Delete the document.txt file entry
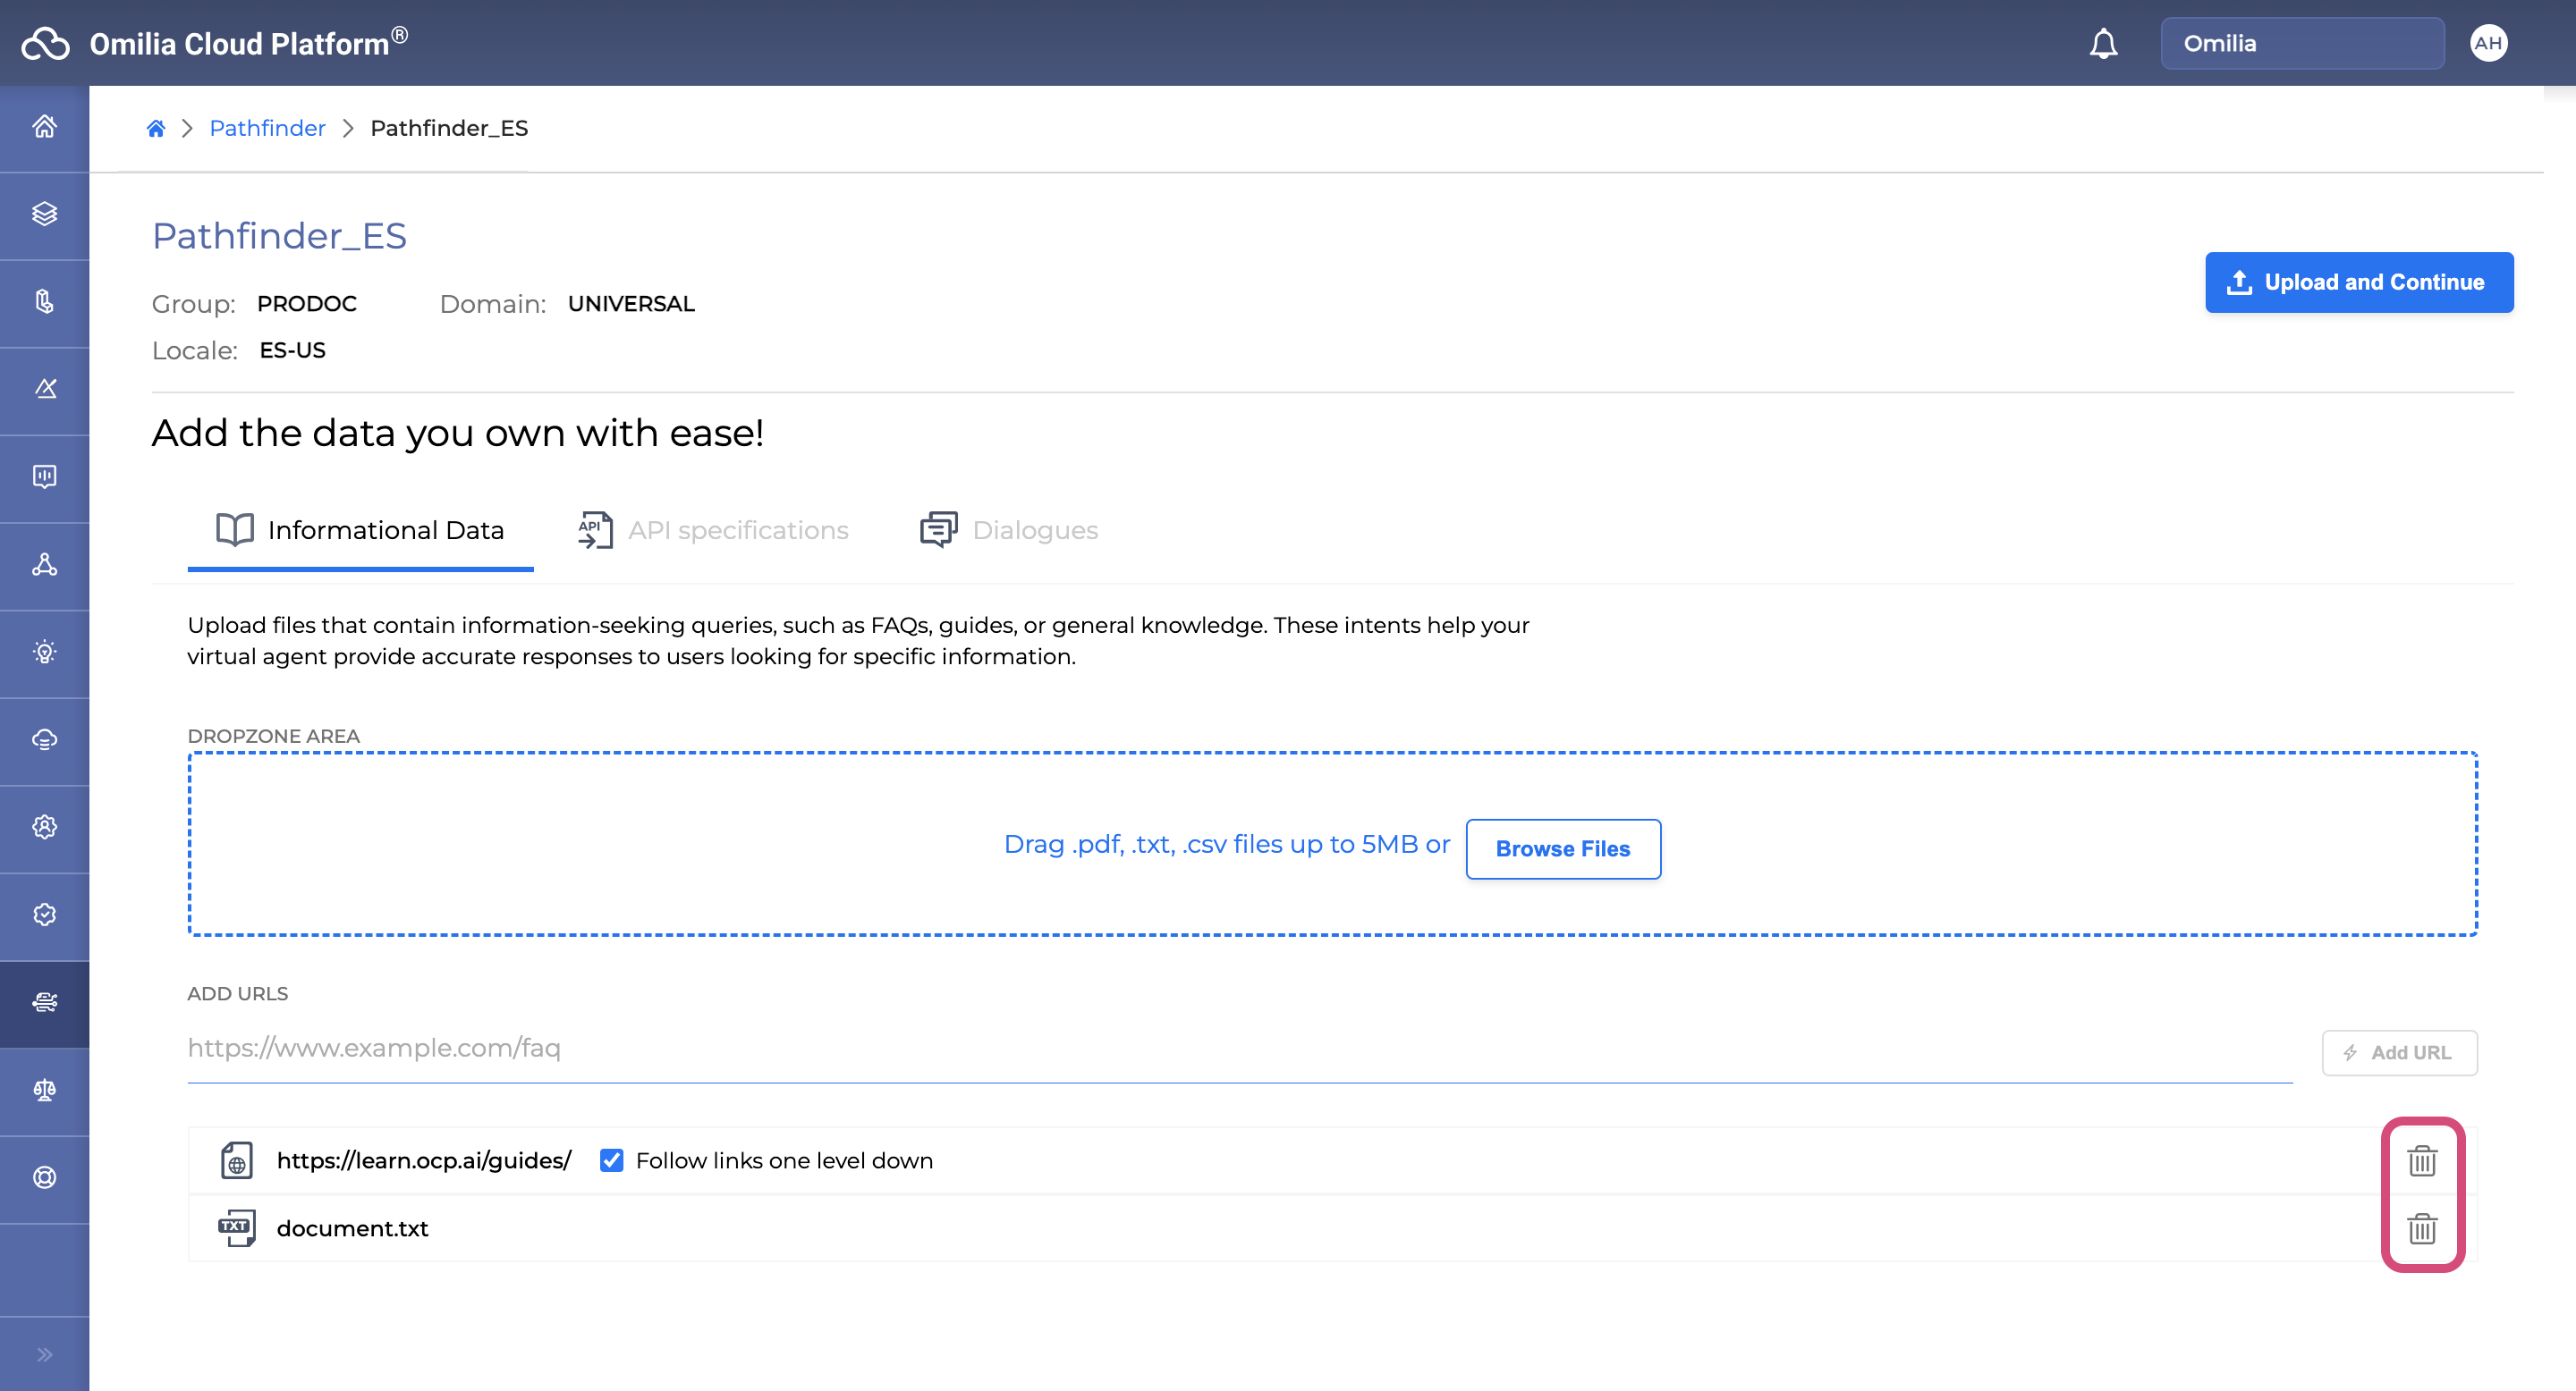 pos(2421,1228)
